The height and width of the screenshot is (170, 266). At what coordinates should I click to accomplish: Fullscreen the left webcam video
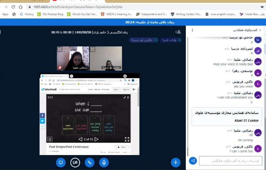point(60,49)
